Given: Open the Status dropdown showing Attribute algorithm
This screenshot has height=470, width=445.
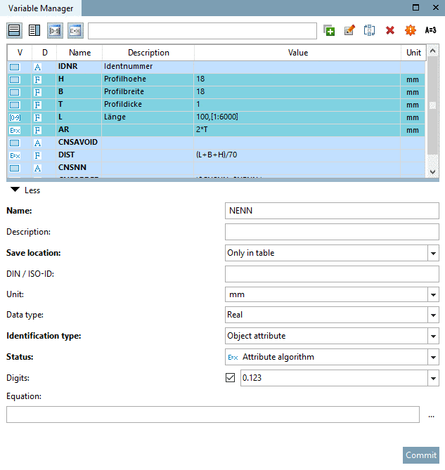Looking at the screenshot, I should [332, 357].
